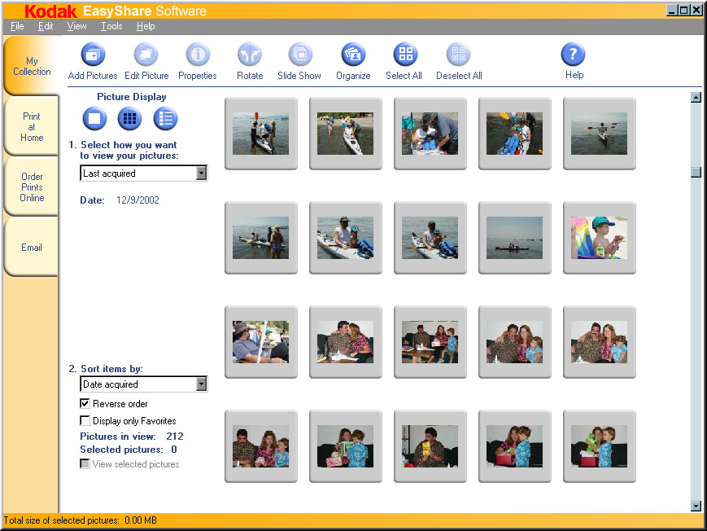Switch to single picture display view
707x531 pixels.
(94, 119)
